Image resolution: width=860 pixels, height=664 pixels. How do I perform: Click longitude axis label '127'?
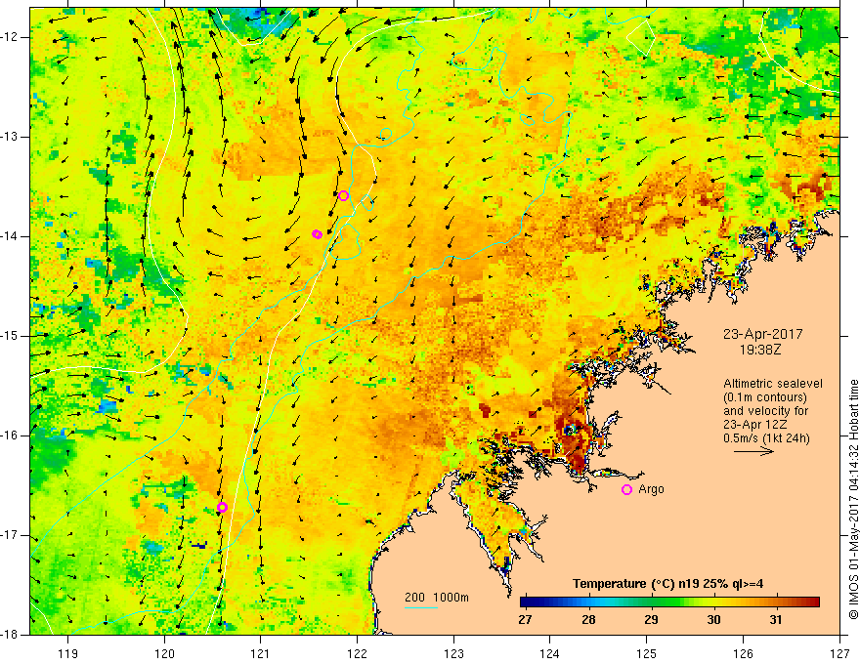[839, 654]
